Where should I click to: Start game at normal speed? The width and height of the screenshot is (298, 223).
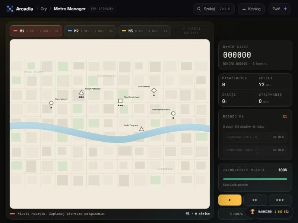(x=230, y=200)
